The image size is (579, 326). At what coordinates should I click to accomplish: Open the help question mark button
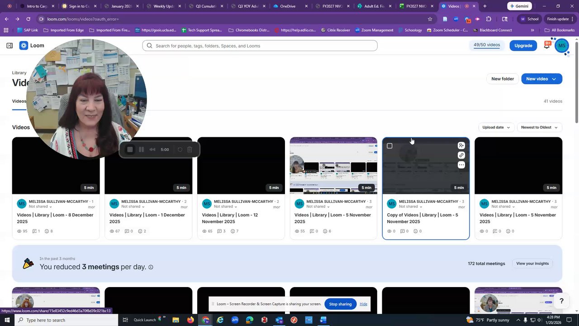(x=561, y=301)
